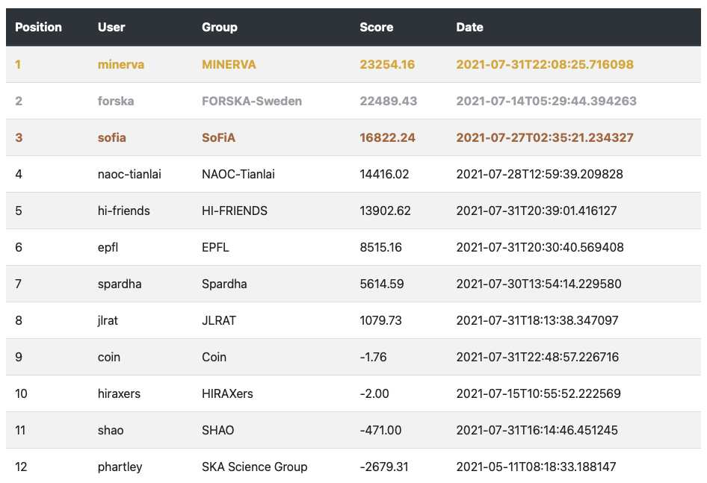Viewport: 707px width, 483px height.
Task: Click date 2021-07-14T05:29:44.394263
Action: click(x=546, y=101)
